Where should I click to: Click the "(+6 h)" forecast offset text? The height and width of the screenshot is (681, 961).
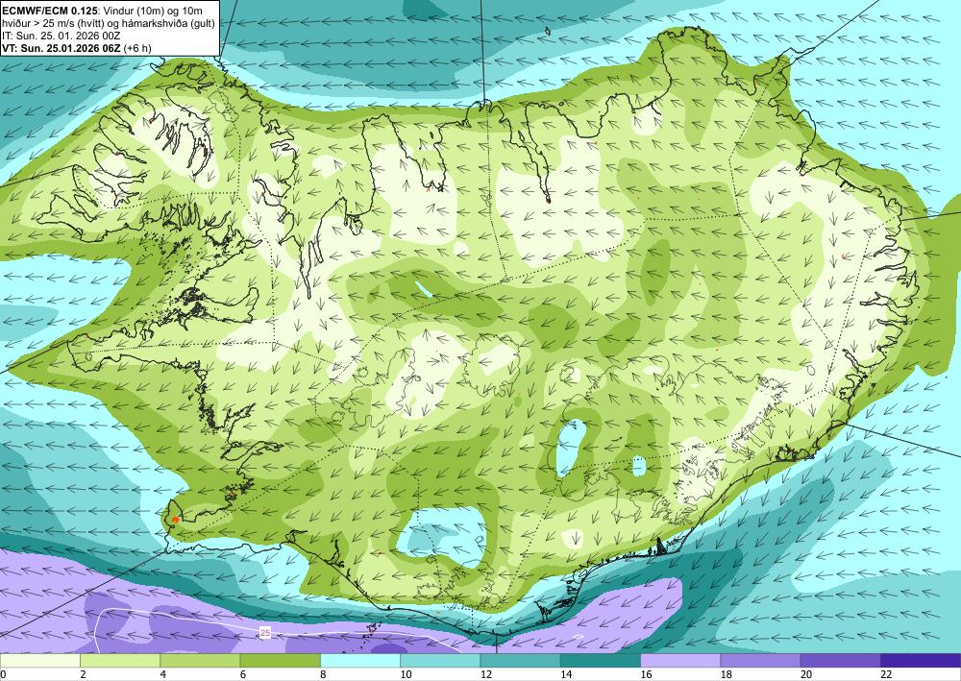point(137,48)
